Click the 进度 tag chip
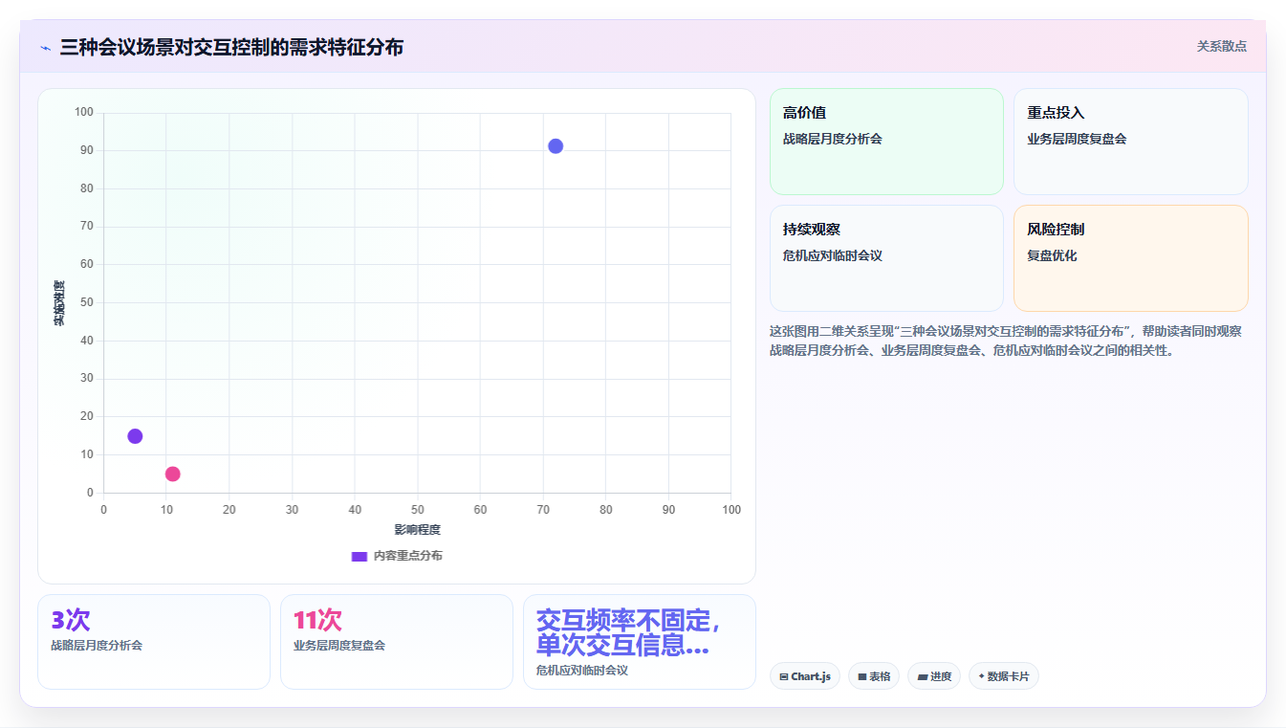 [x=933, y=676]
